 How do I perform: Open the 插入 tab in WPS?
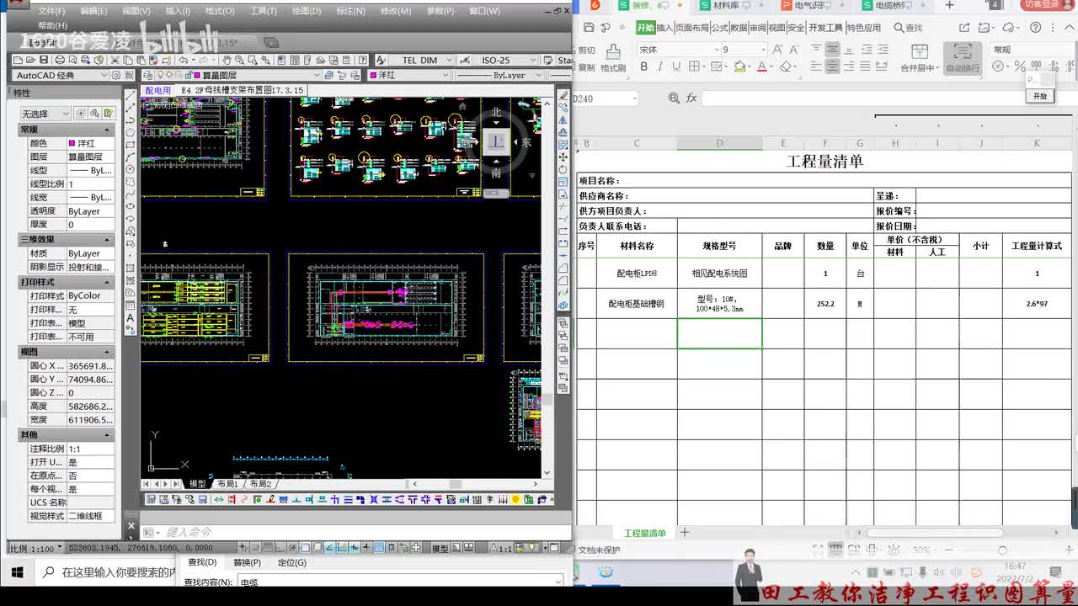[664, 28]
